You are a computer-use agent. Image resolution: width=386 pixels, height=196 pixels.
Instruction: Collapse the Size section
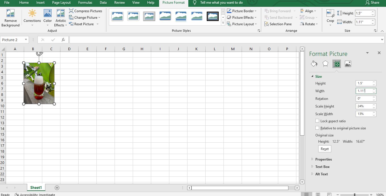coord(313,76)
